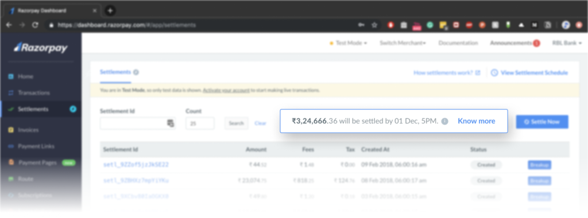This screenshot has height=218, width=588.
Task: Open Subscriptions in the sidebar
Action: point(35,195)
